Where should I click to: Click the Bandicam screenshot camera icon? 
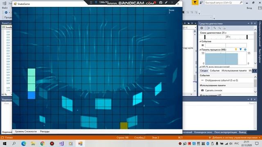[161, 2]
